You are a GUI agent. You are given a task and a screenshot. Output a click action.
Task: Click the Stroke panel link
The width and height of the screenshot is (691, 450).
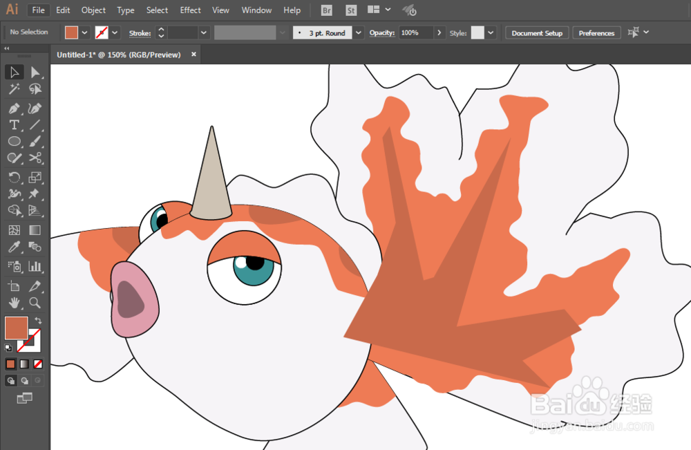(x=140, y=33)
